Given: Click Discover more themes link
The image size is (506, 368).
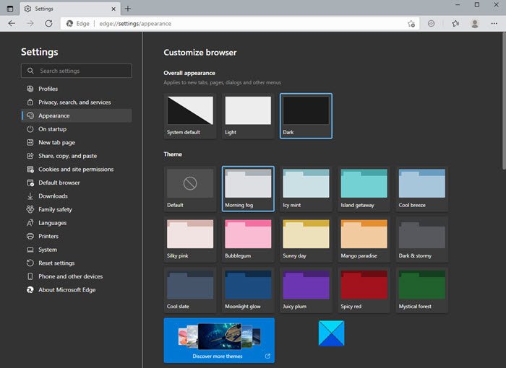Looking at the screenshot, I should [219, 340].
